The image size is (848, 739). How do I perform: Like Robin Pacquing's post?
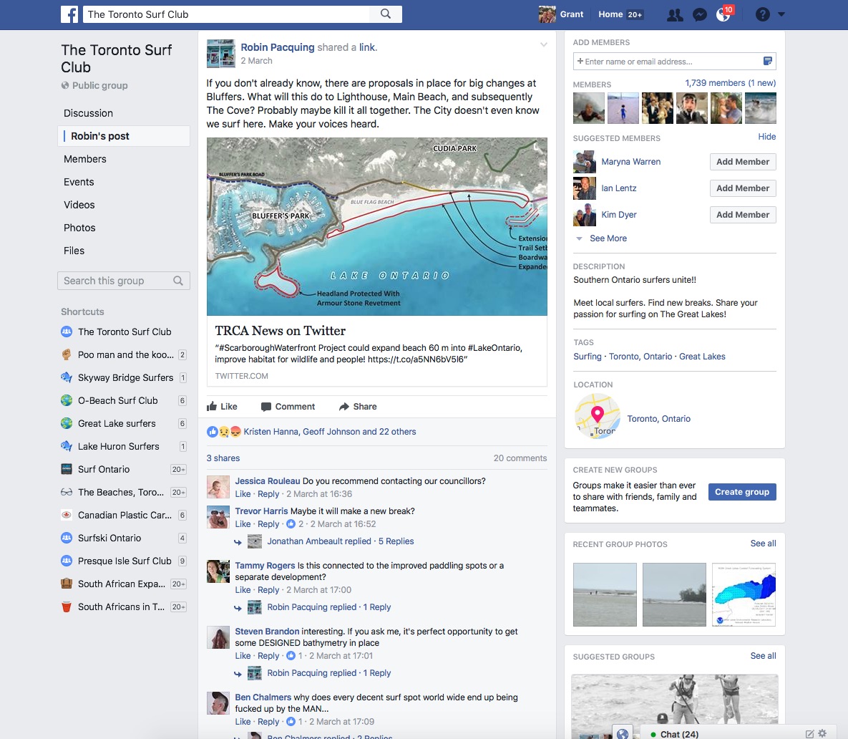[222, 407]
